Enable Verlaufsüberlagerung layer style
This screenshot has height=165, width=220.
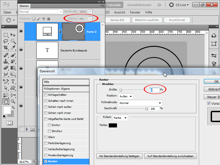coord(46,149)
